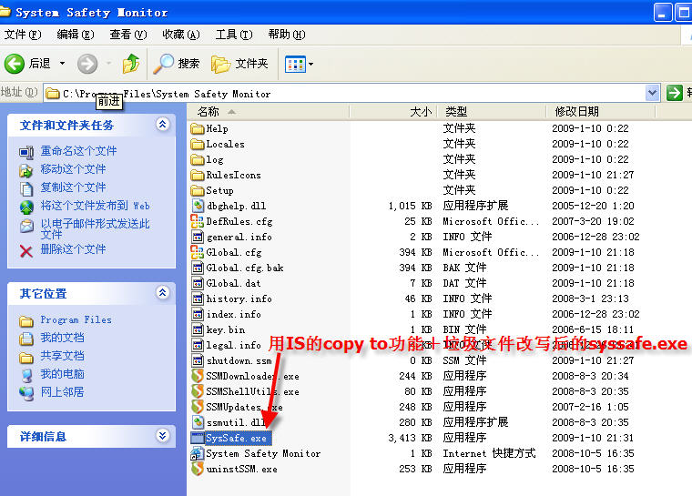Open the 文件(F) menu
Viewport: 692px width, 496px height.
point(23,35)
